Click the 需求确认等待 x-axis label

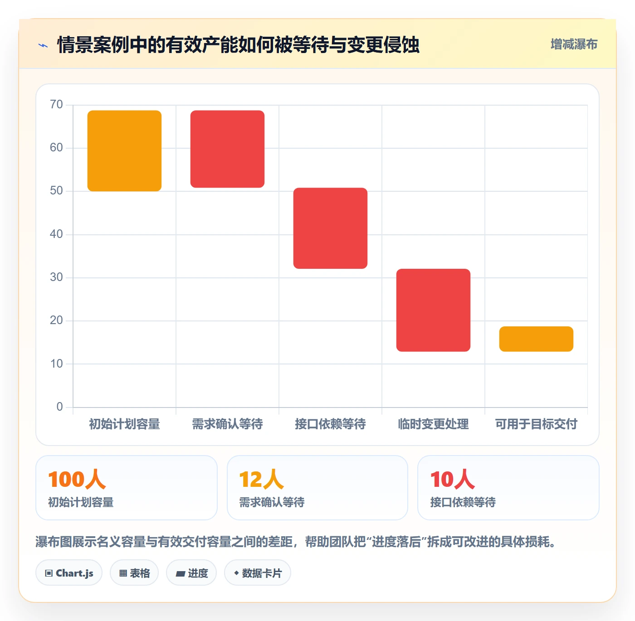[227, 424]
